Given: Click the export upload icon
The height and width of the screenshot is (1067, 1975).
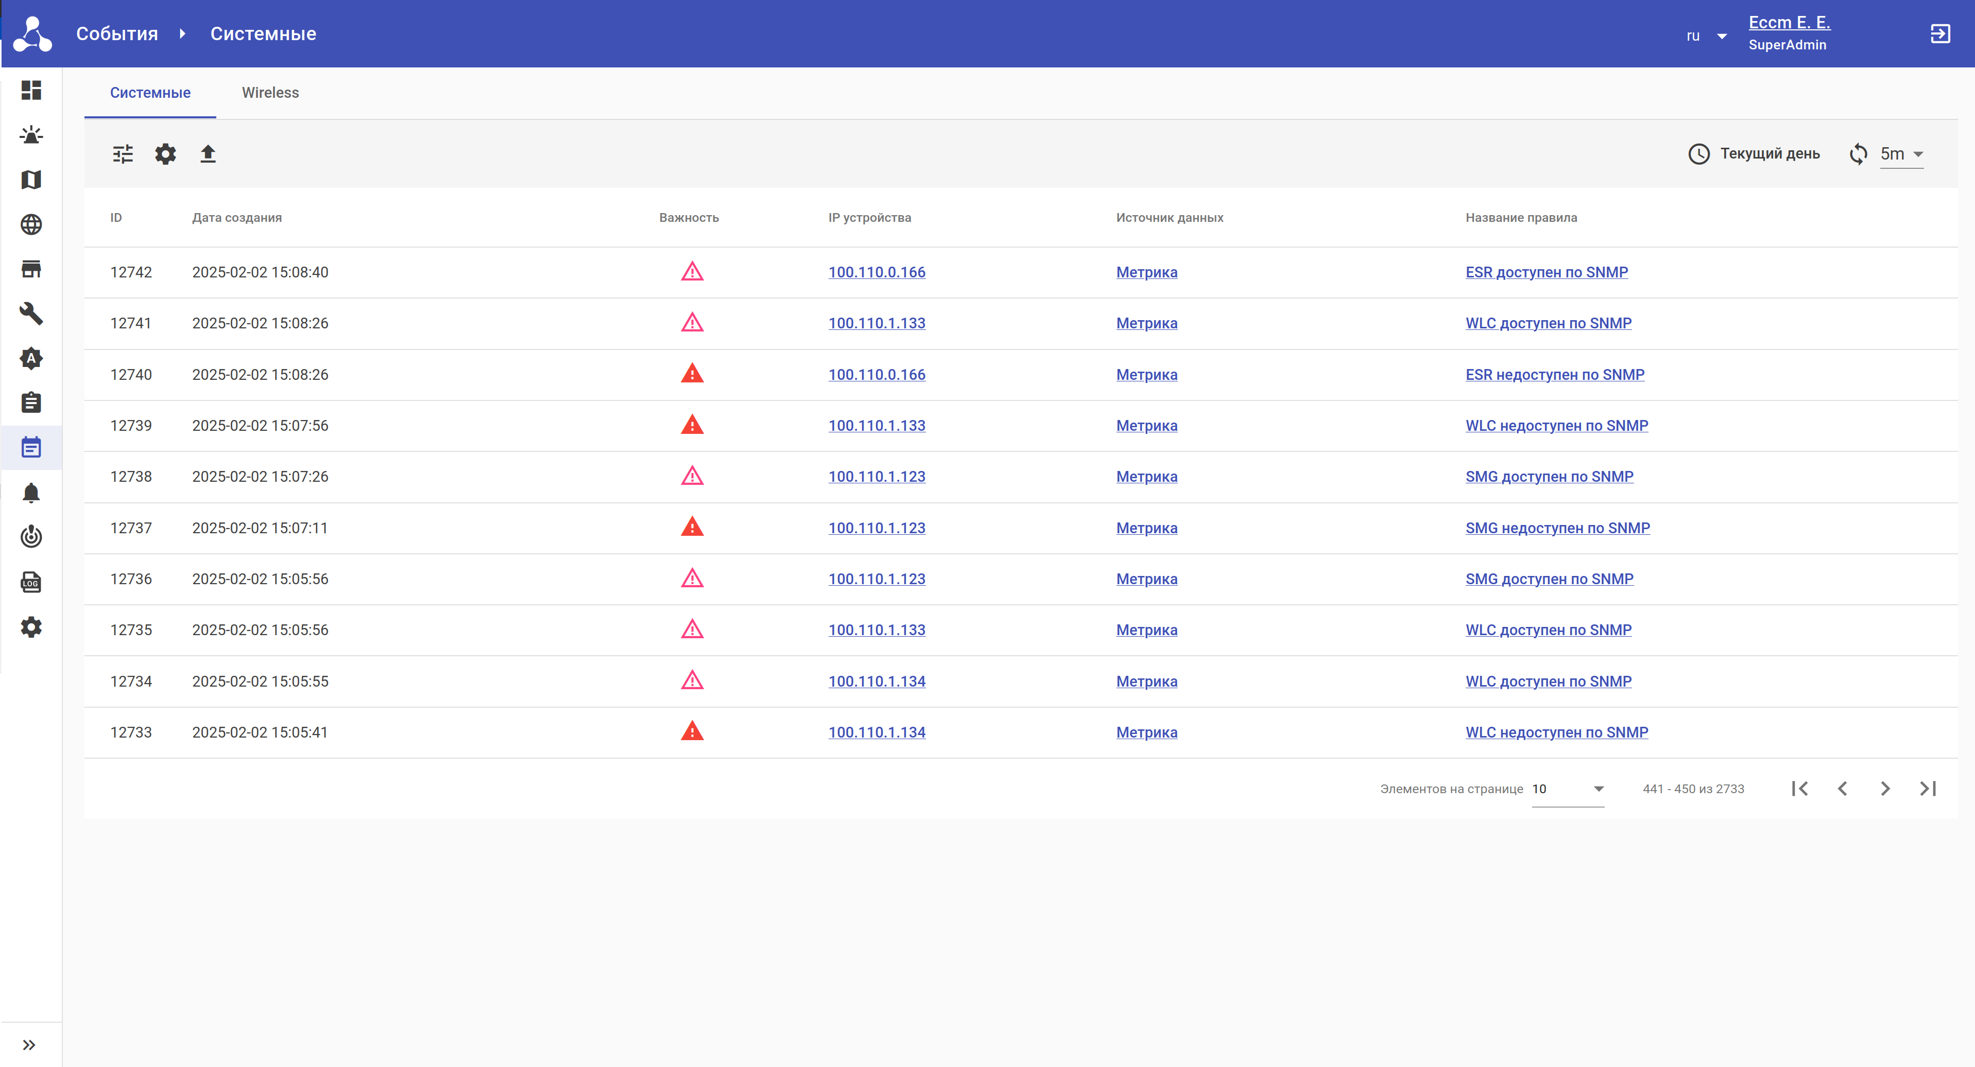Looking at the screenshot, I should pyautogui.click(x=208, y=154).
